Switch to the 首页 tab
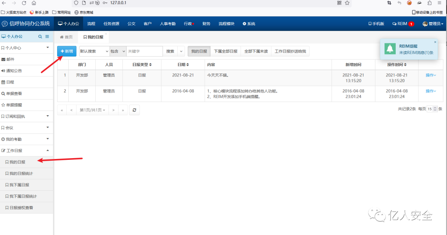 coord(66,37)
